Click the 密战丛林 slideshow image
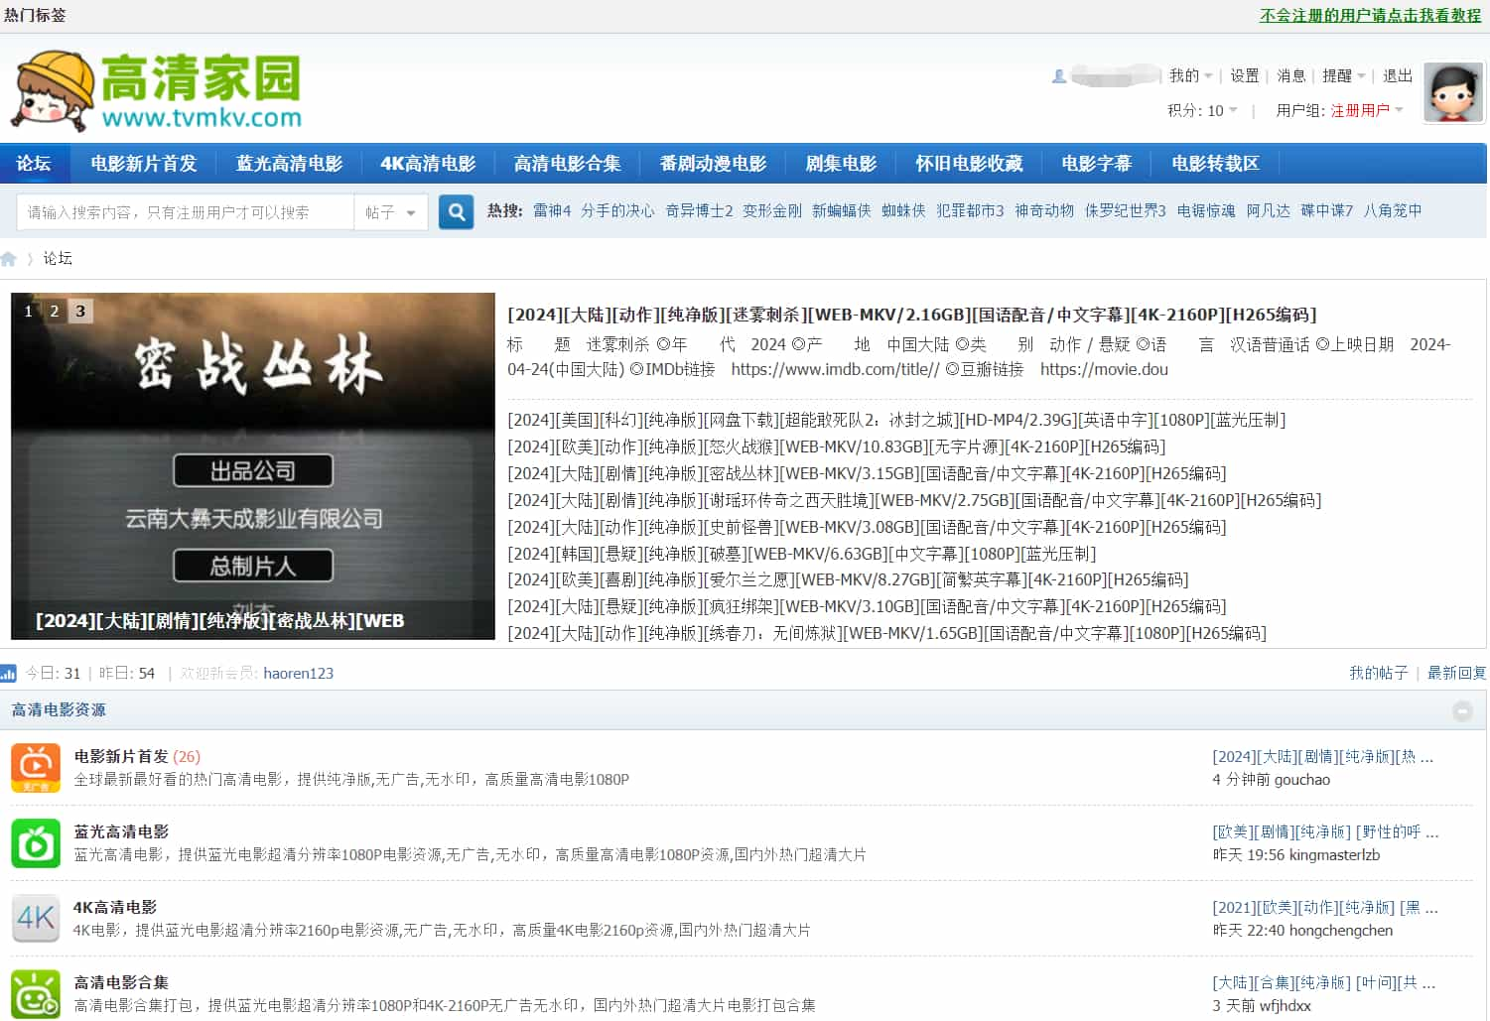The height and width of the screenshot is (1021, 1490). (x=253, y=466)
